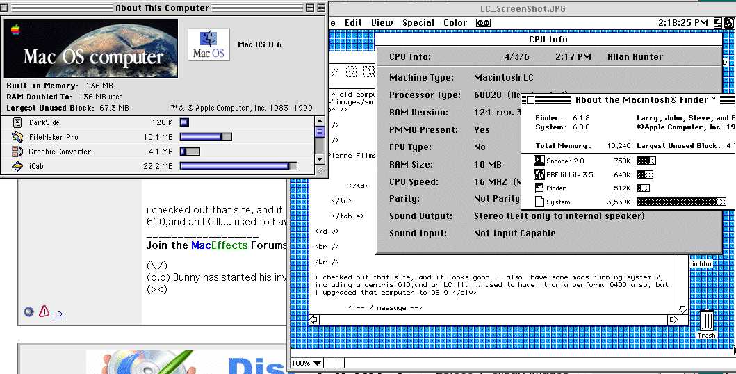Image resolution: width=736 pixels, height=374 pixels.
Task: Open the Special menu
Action: point(418,22)
